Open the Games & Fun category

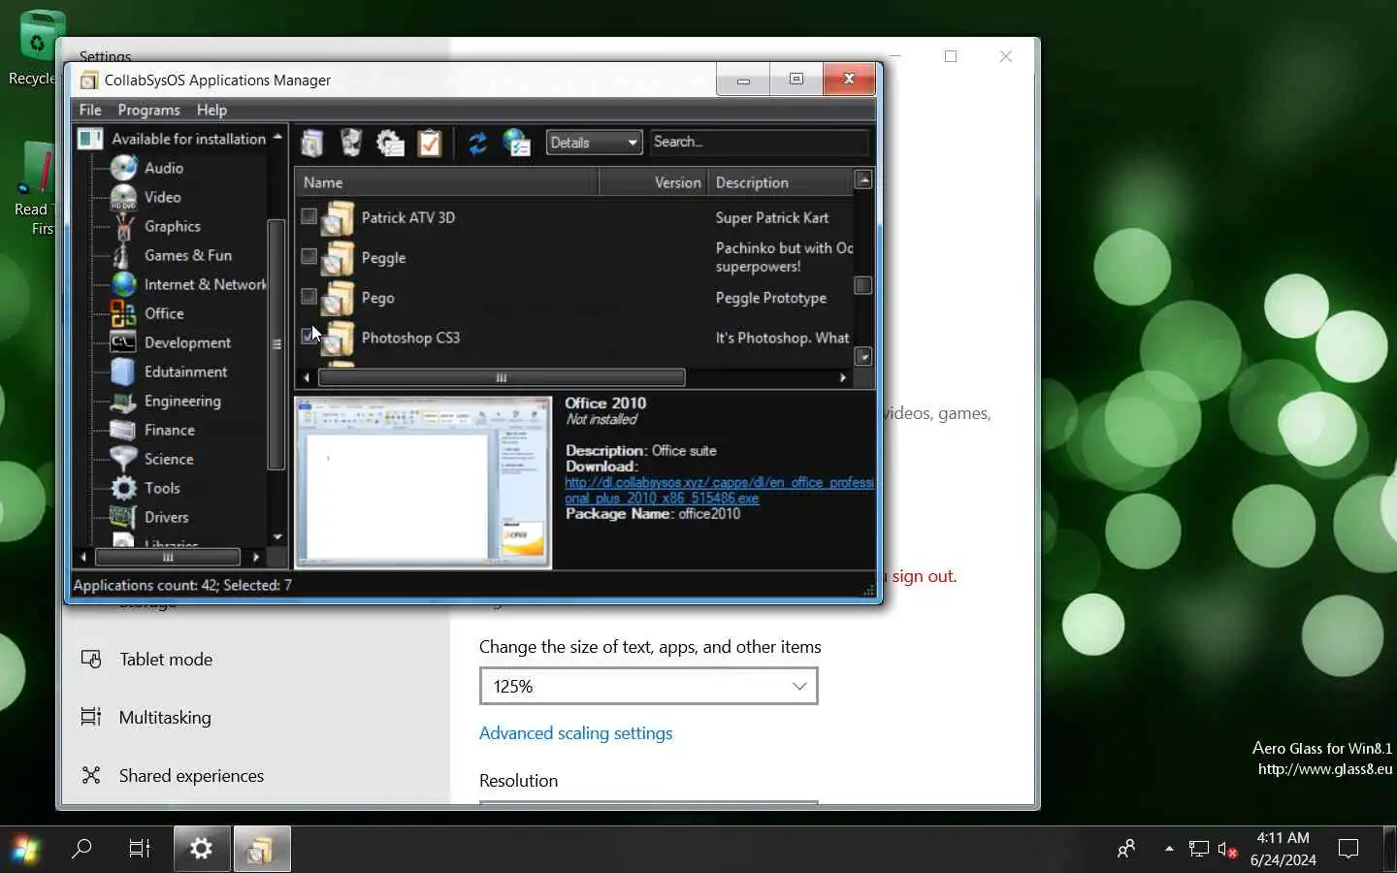188,255
